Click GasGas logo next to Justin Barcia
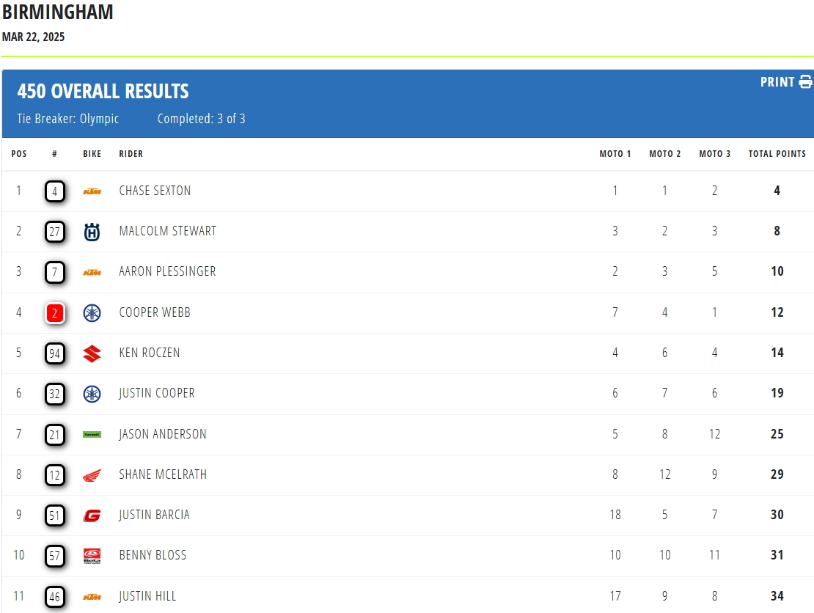814x613 pixels. click(x=92, y=515)
